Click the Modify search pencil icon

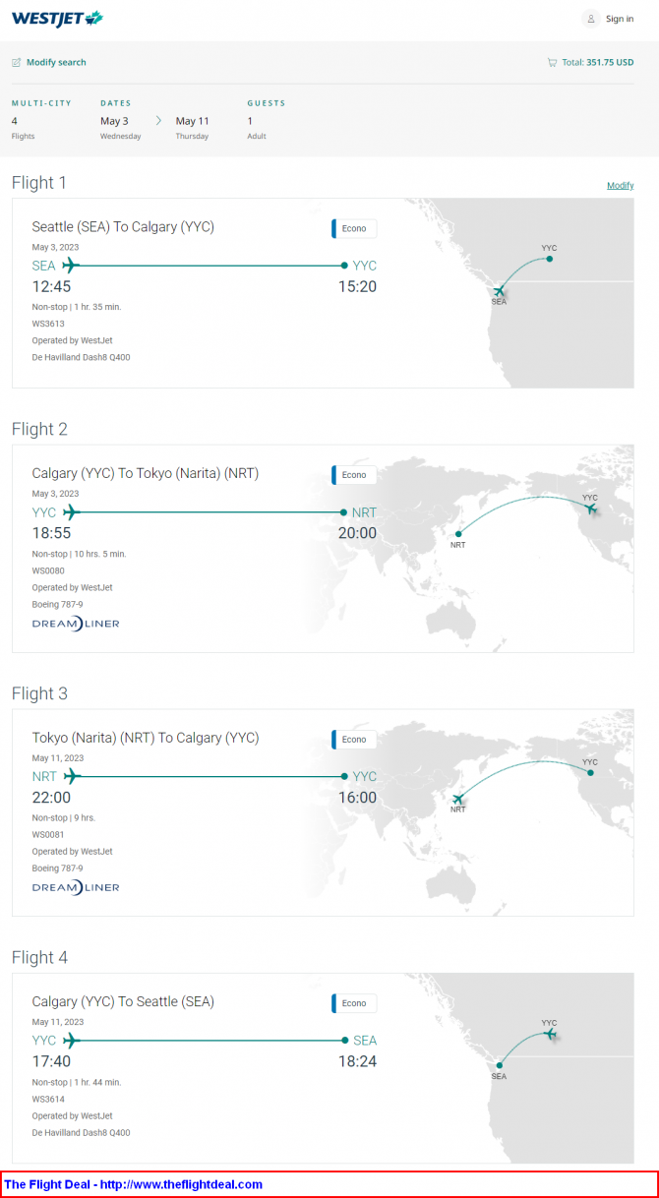pos(16,63)
